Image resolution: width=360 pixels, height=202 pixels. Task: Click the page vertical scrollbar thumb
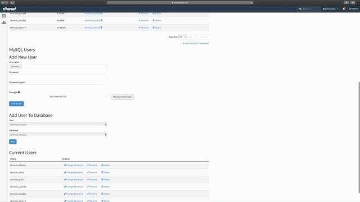(x=359, y=137)
